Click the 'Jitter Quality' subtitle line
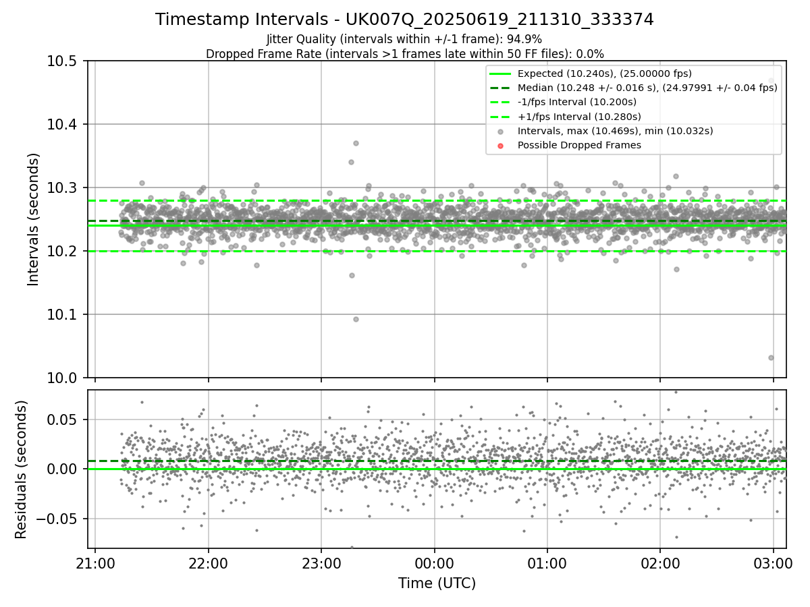Viewport: 810px width, 607px height. pyautogui.click(x=404, y=39)
